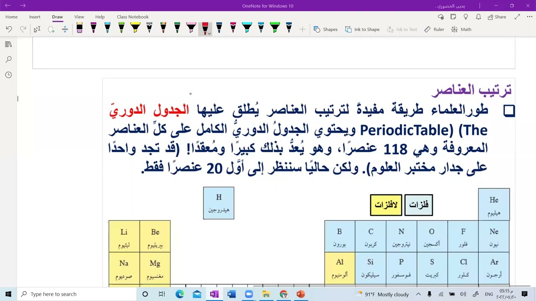This screenshot has height=301, width=536.
Task: Select the dark green pen
Action: [x=177, y=28]
